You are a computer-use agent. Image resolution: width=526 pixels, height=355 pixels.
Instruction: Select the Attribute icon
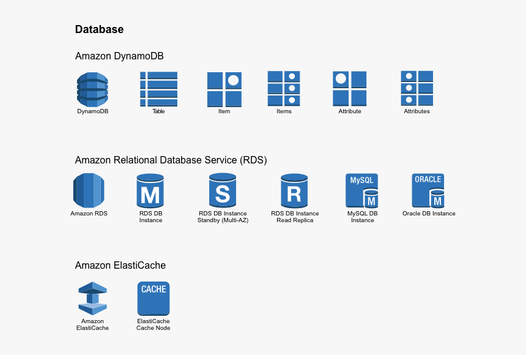tap(350, 89)
